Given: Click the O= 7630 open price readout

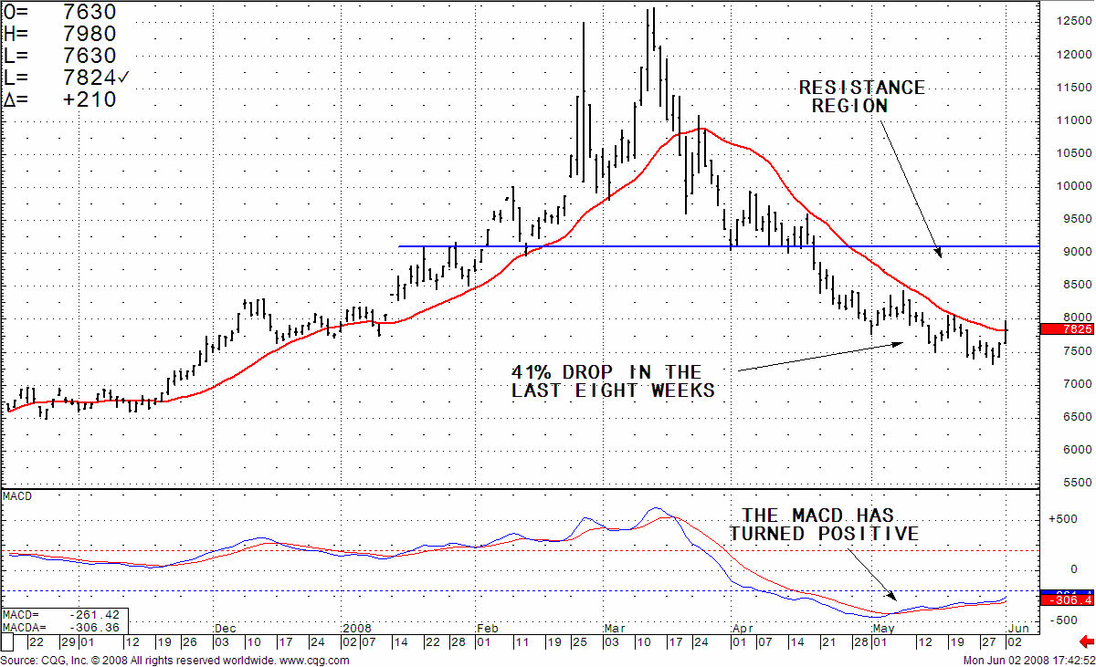Looking at the screenshot, I should 60,13.
